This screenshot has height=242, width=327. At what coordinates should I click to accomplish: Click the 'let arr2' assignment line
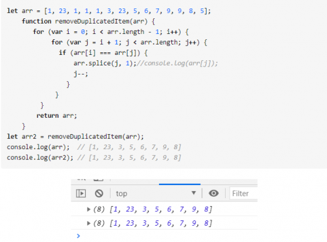75,137
